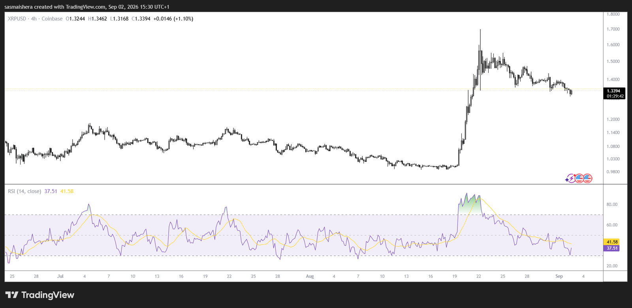Click the 1.7000 level on price scale
Image resolution: width=632 pixels, height=308 pixels.
[613, 29]
